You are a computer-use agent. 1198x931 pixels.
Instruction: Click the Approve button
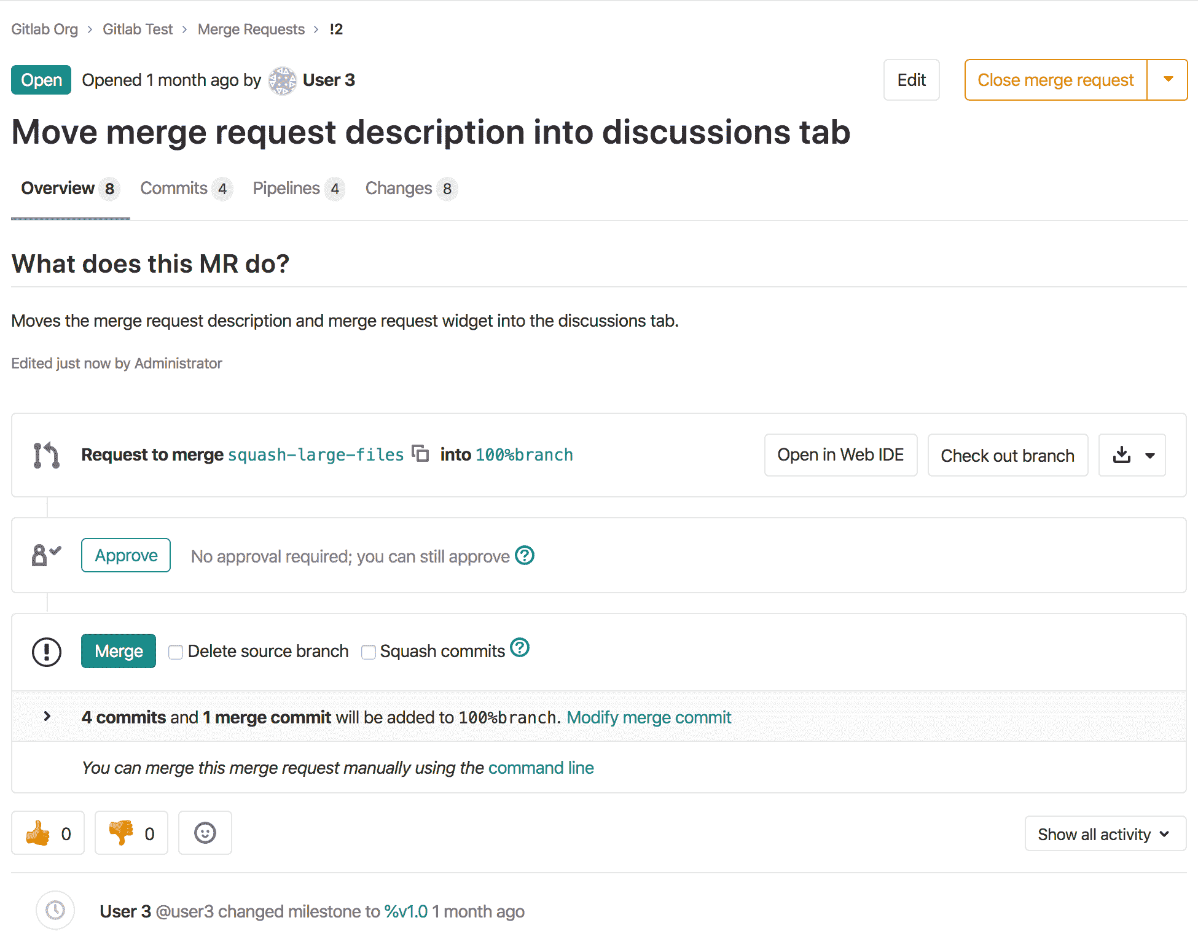tap(125, 555)
